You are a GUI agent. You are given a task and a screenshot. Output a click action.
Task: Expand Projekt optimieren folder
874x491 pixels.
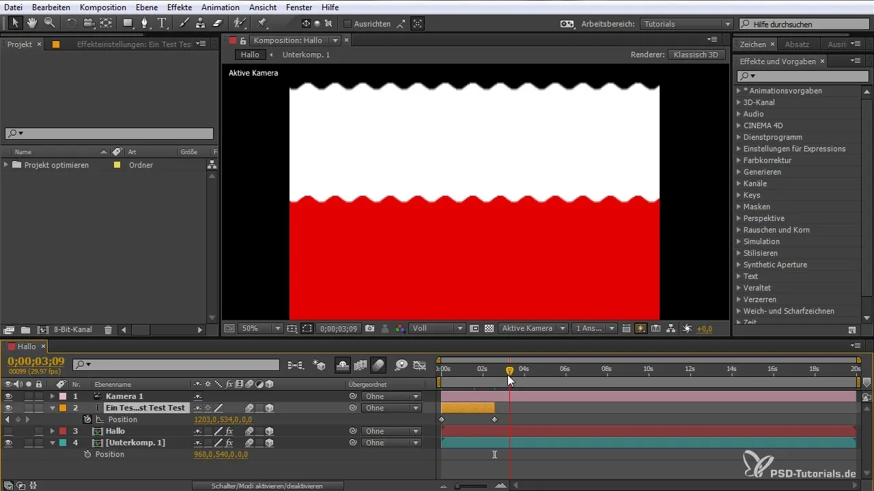coord(6,165)
